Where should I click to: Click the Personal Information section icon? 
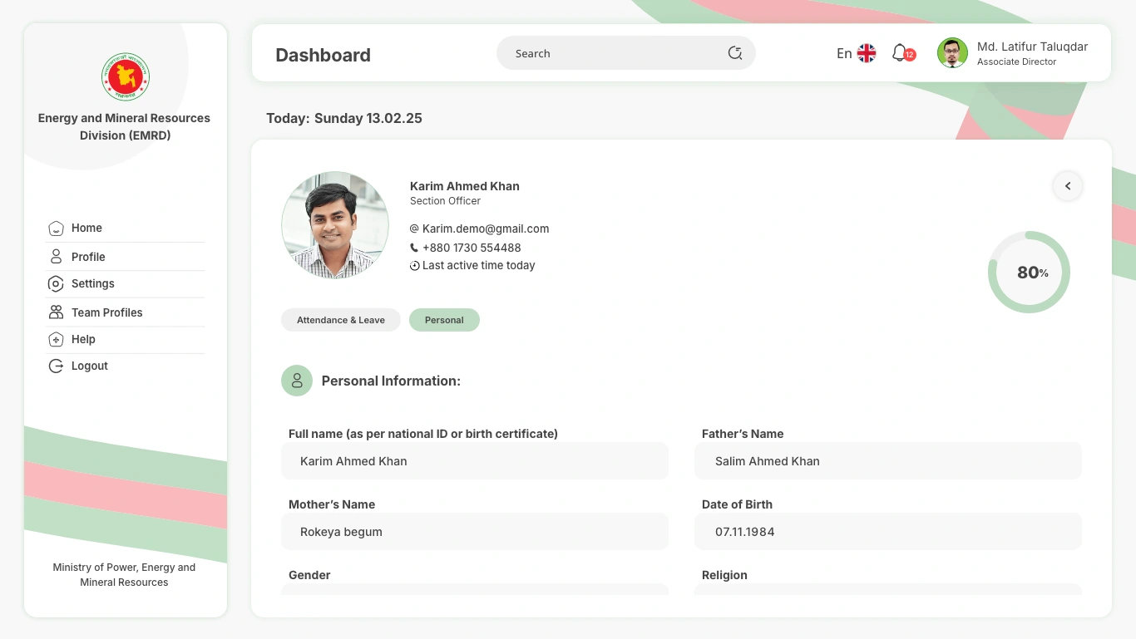pyautogui.click(x=297, y=381)
